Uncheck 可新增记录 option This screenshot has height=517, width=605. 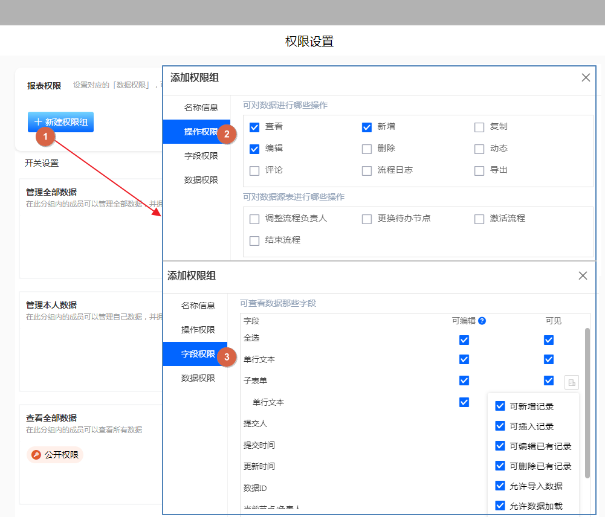[x=500, y=406]
